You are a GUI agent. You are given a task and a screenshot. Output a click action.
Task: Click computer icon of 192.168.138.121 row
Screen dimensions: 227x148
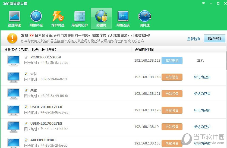(x=14, y=94)
